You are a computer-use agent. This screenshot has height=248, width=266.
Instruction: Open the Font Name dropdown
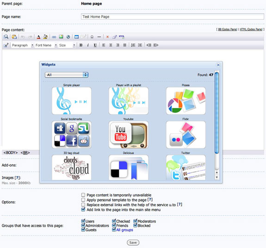pos(46,45)
